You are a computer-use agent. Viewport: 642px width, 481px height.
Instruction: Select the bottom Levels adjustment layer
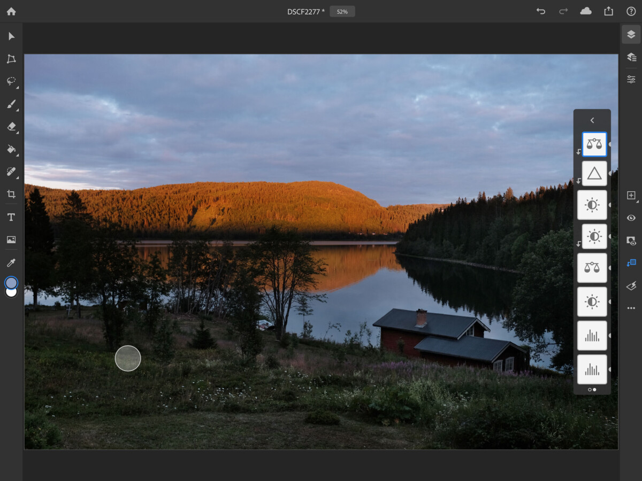click(x=592, y=369)
